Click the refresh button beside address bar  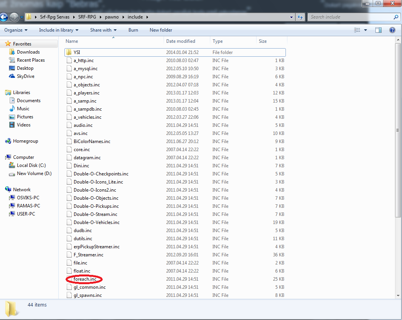click(x=300, y=17)
